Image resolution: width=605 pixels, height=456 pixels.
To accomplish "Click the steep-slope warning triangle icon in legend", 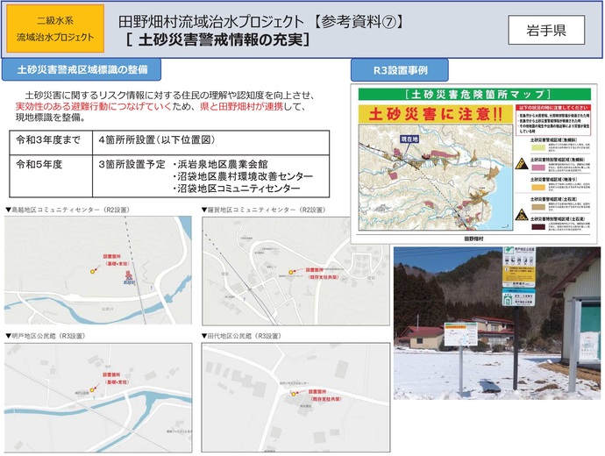I will [522, 164].
